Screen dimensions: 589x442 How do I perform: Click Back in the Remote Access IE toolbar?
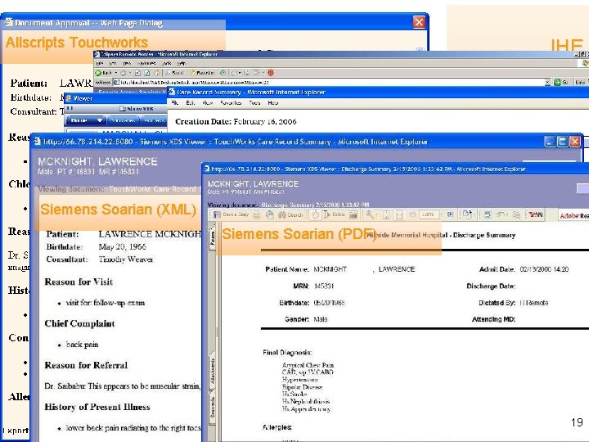[x=104, y=73]
